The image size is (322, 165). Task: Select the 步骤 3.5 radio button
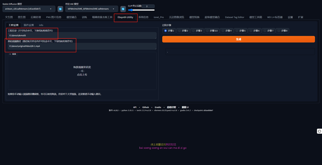(212, 31)
